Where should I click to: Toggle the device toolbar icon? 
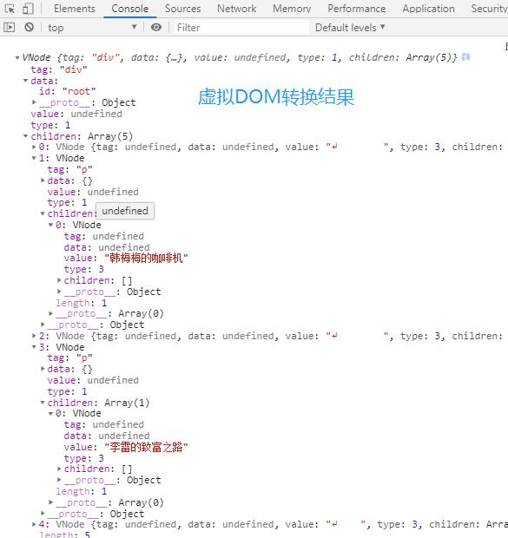pyautogui.click(x=28, y=9)
